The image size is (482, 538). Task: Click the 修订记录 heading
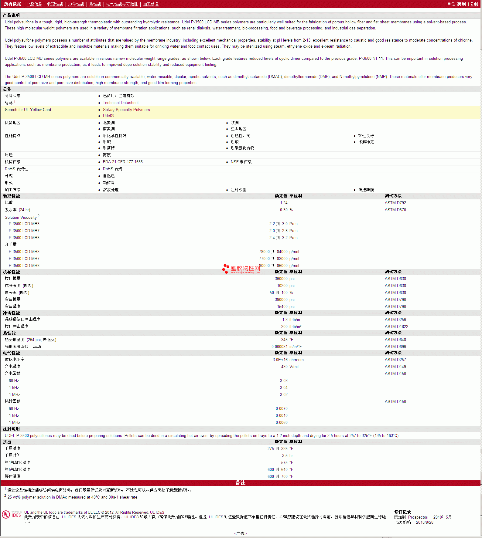402,512
